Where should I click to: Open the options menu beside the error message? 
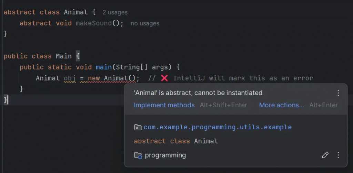point(338,93)
